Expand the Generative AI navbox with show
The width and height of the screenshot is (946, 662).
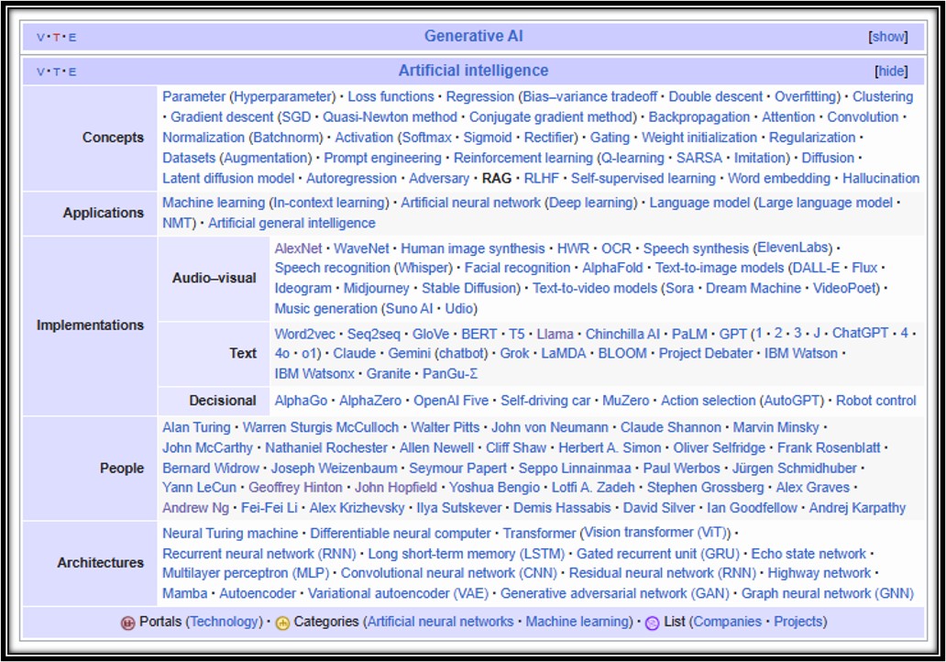pyautogui.click(x=887, y=37)
